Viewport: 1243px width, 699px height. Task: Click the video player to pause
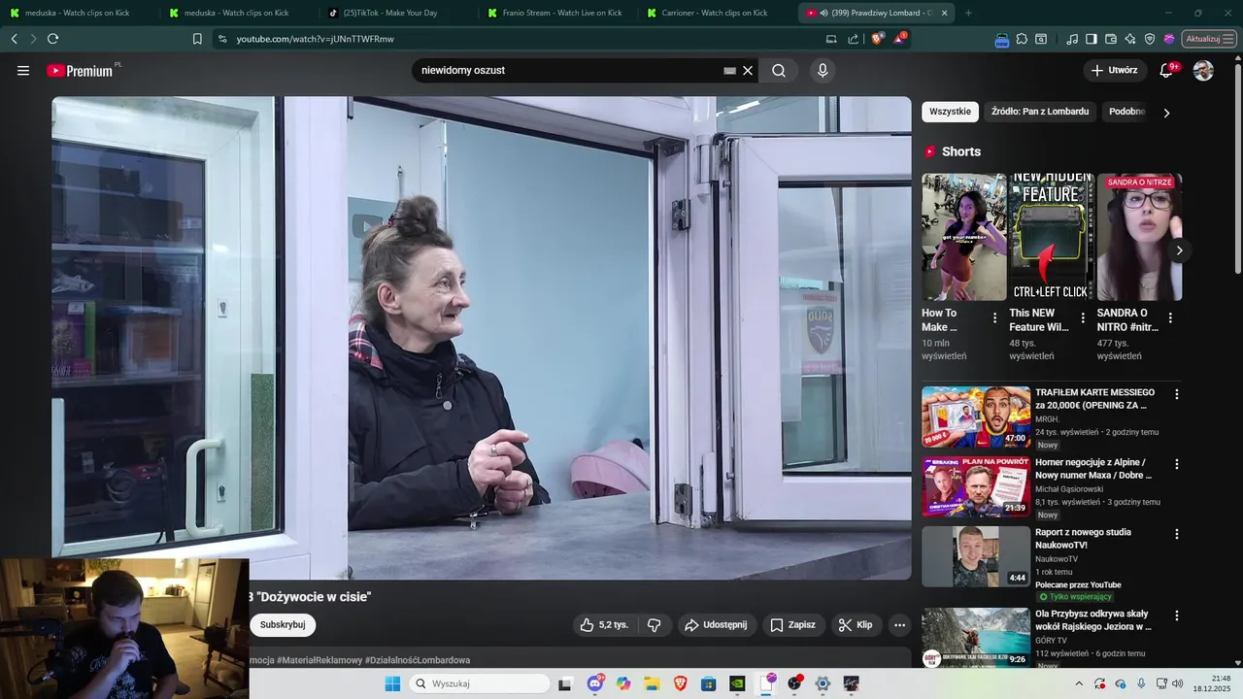click(482, 338)
